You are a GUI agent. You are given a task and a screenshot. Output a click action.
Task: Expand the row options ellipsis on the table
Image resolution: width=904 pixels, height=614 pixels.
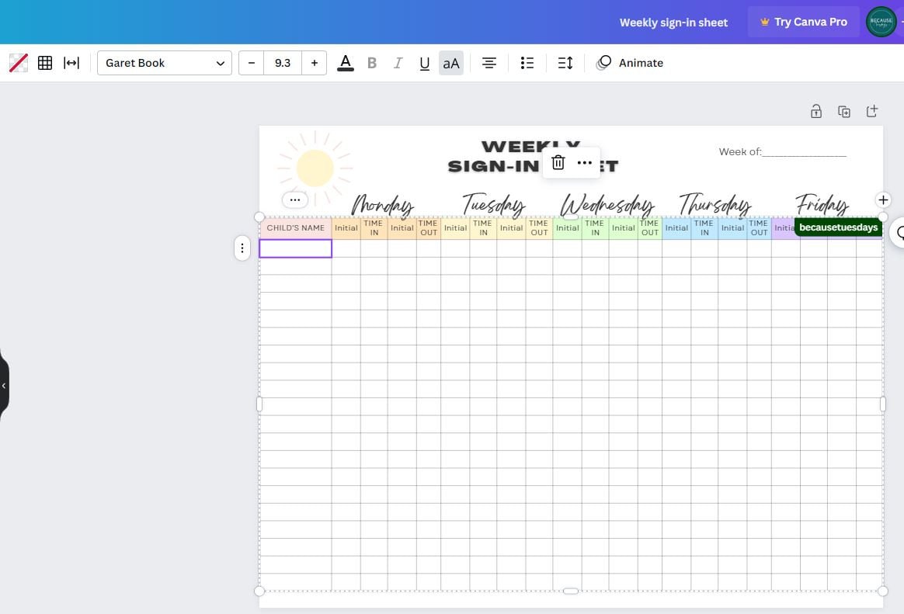242,248
